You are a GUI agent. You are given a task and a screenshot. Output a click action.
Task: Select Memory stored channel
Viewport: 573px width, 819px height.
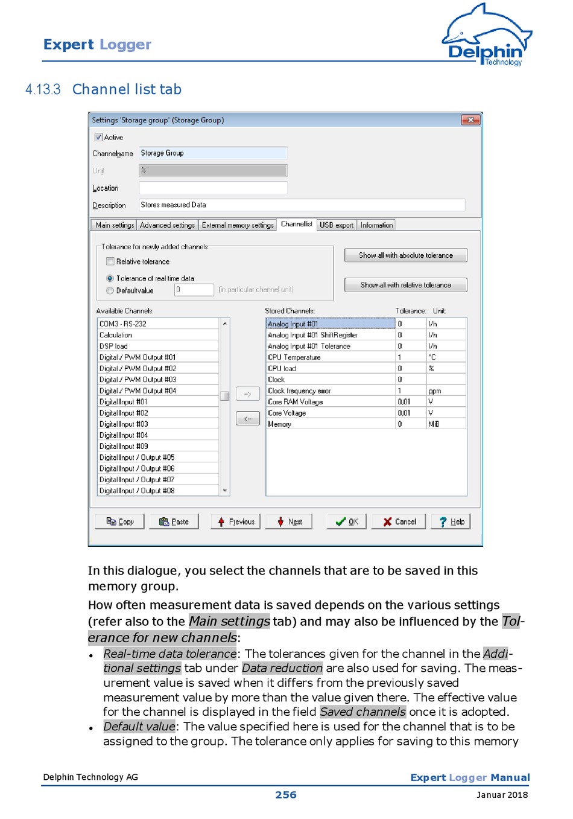click(331, 424)
